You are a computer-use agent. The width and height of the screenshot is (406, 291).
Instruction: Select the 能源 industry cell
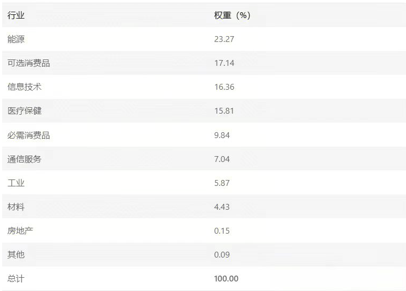(16, 39)
